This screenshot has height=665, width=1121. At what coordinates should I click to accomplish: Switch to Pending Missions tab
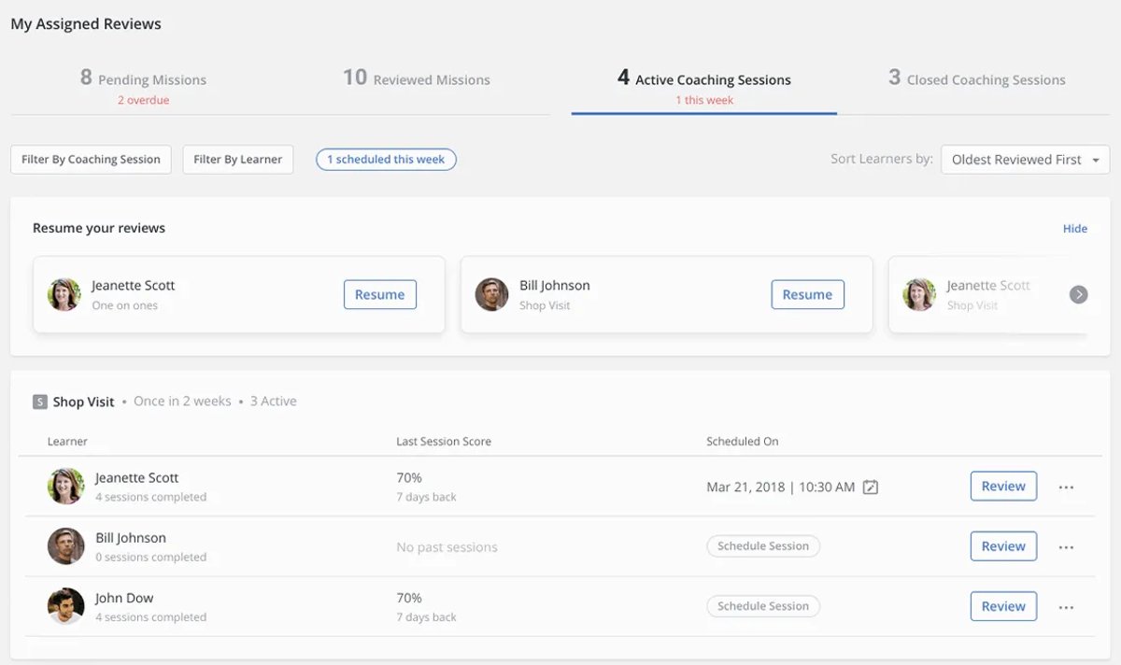[144, 86]
